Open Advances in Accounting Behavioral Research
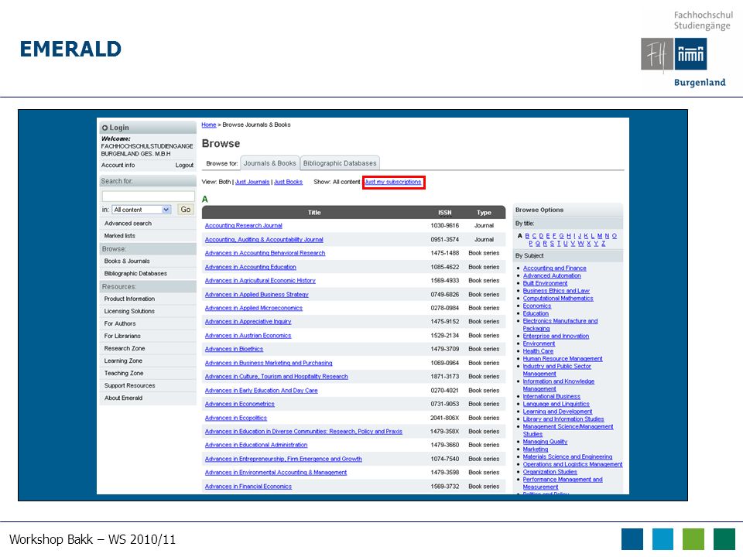743x557 pixels. 265,254
